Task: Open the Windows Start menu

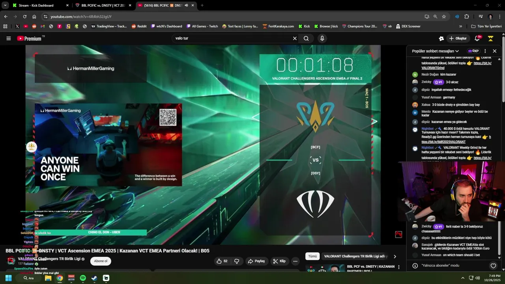Action: (x=8, y=278)
